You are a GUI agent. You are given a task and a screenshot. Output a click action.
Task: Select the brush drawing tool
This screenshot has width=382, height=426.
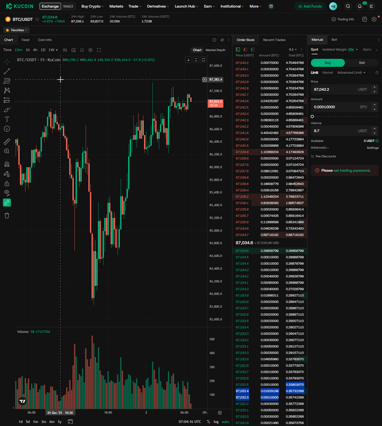[7, 110]
